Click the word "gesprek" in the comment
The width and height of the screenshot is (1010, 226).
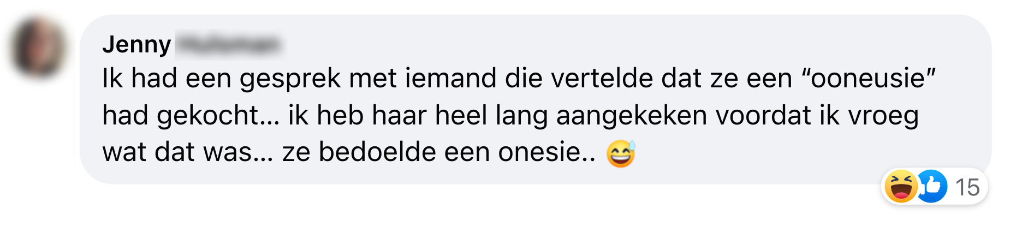click(x=290, y=79)
